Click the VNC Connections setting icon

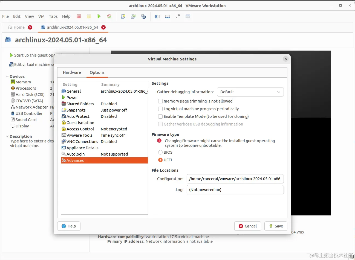coord(64,142)
